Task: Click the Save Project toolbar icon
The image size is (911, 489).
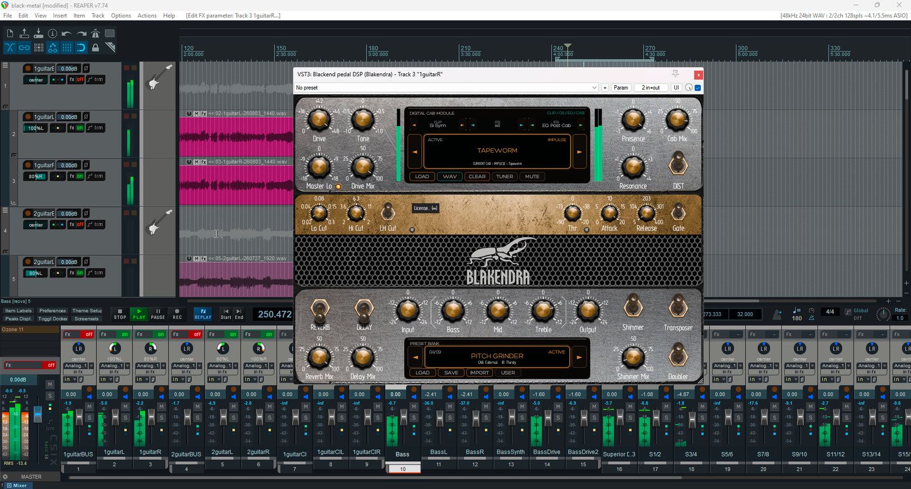Action: [x=38, y=34]
